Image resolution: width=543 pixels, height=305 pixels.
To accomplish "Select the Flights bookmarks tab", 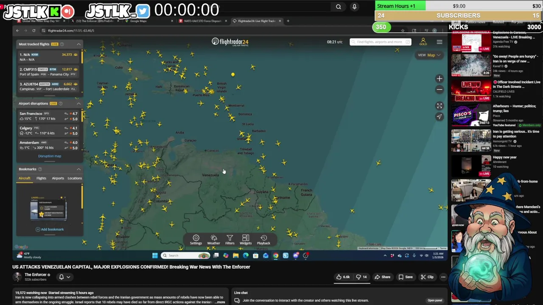I will tap(41, 178).
